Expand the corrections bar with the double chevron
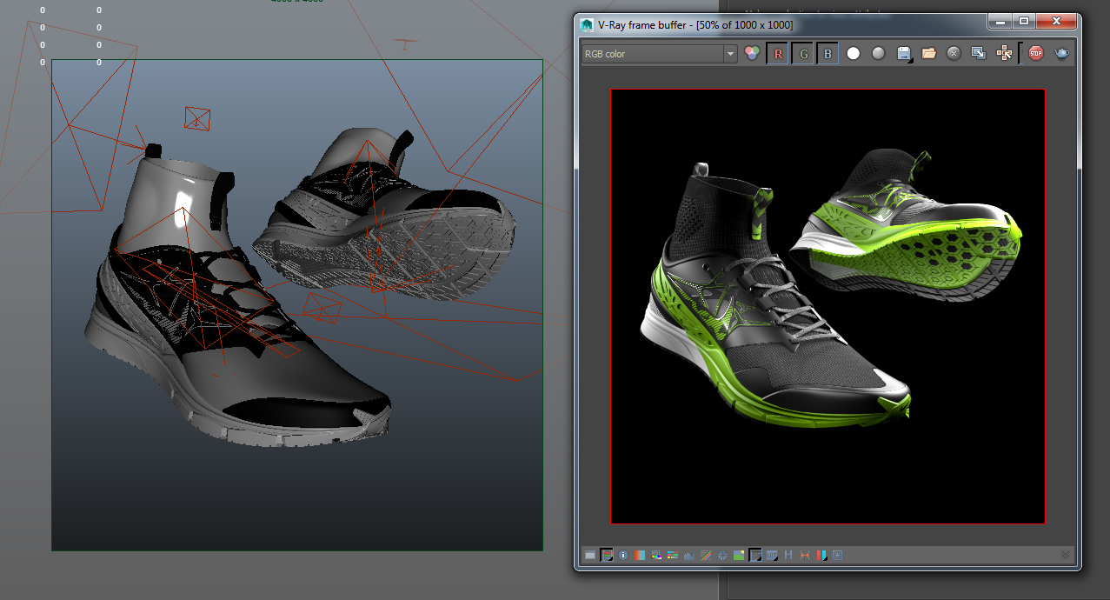The width and height of the screenshot is (1110, 600). point(1066,554)
